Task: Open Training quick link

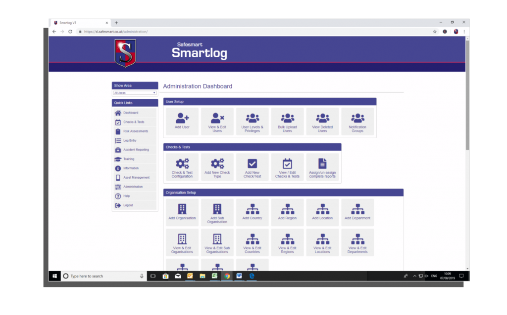Action: 135,159
